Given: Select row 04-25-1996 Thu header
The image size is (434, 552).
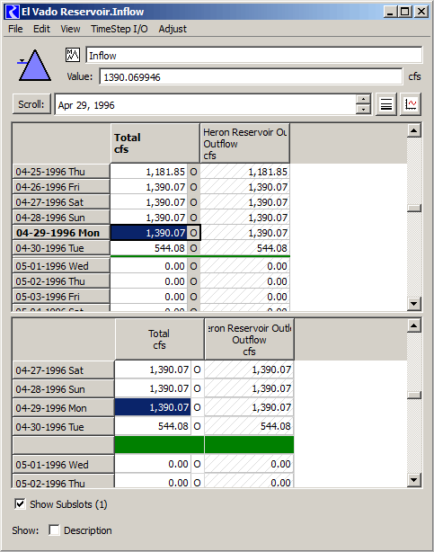Looking at the screenshot, I should click(x=61, y=172).
